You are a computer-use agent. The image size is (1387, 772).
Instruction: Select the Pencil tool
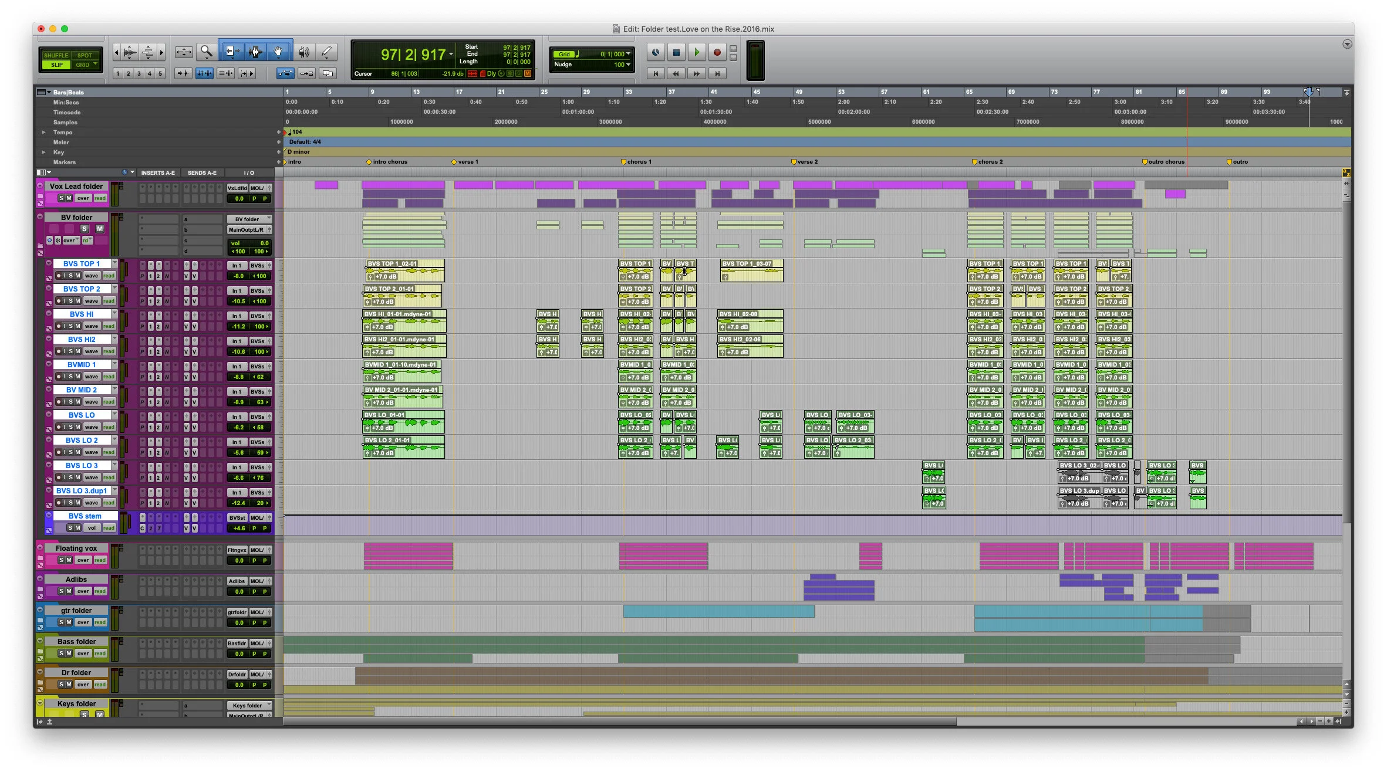tap(327, 52)
